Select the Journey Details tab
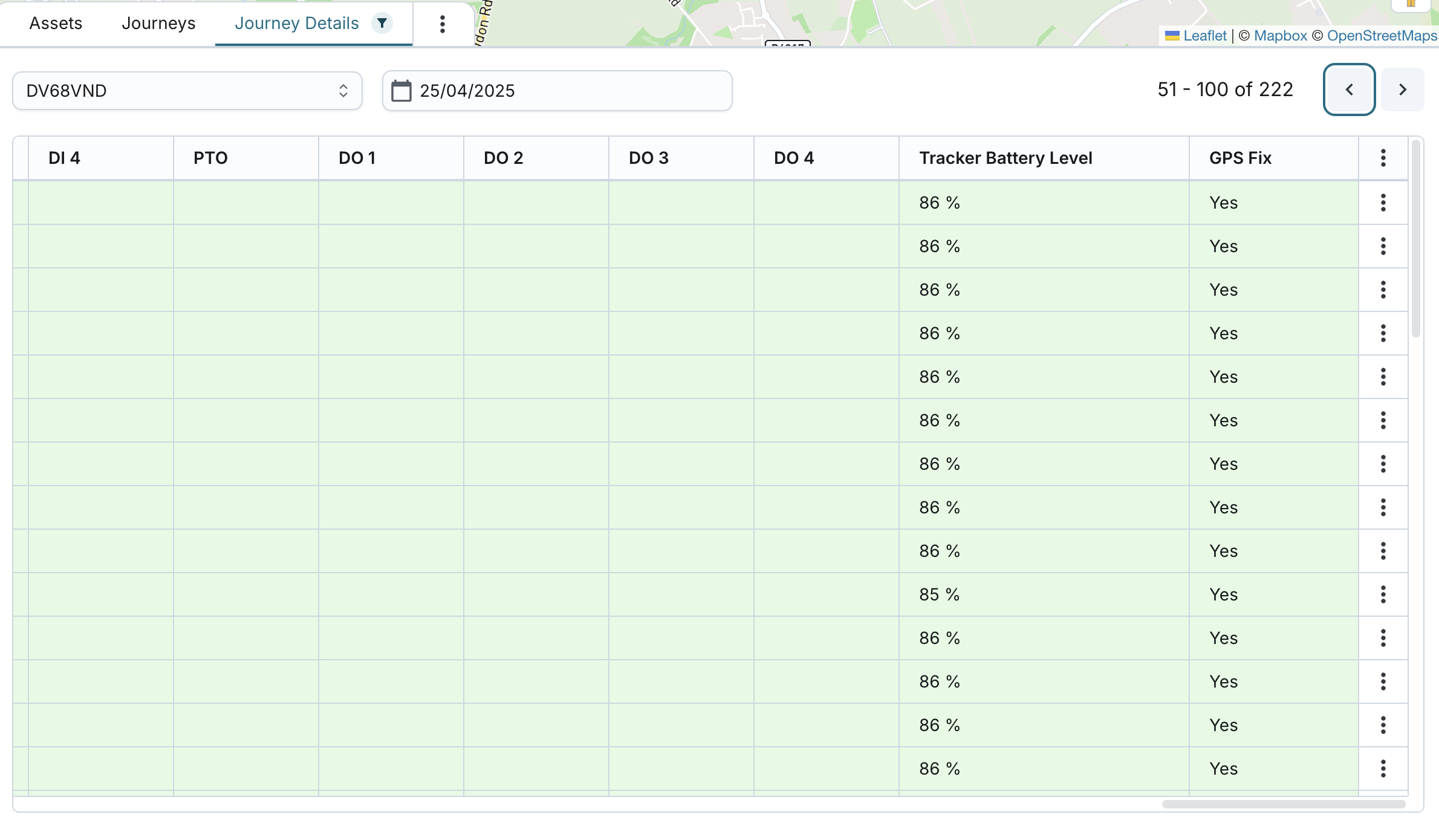1439x826 pixels. click(296, 24)
